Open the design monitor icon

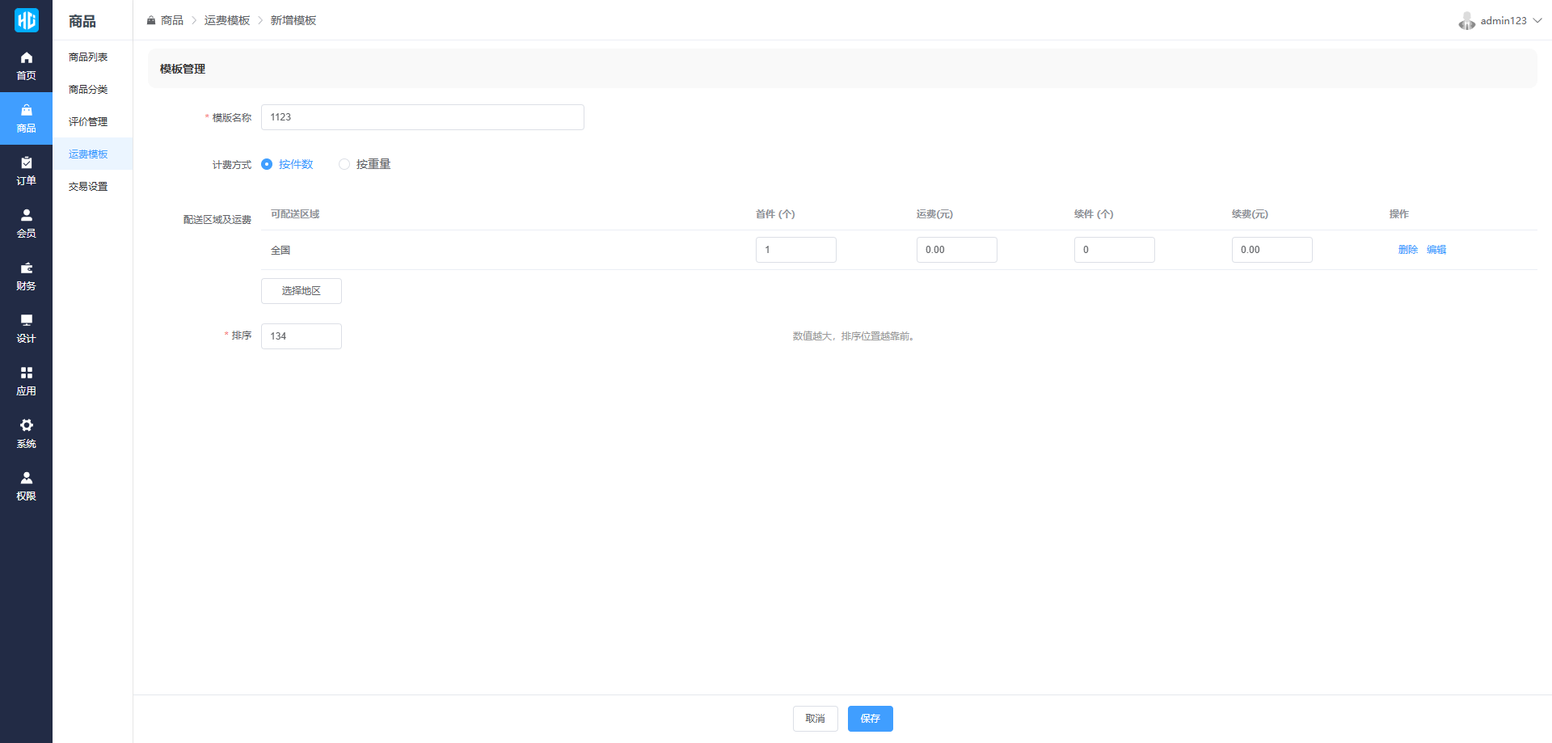pos(26,321)
